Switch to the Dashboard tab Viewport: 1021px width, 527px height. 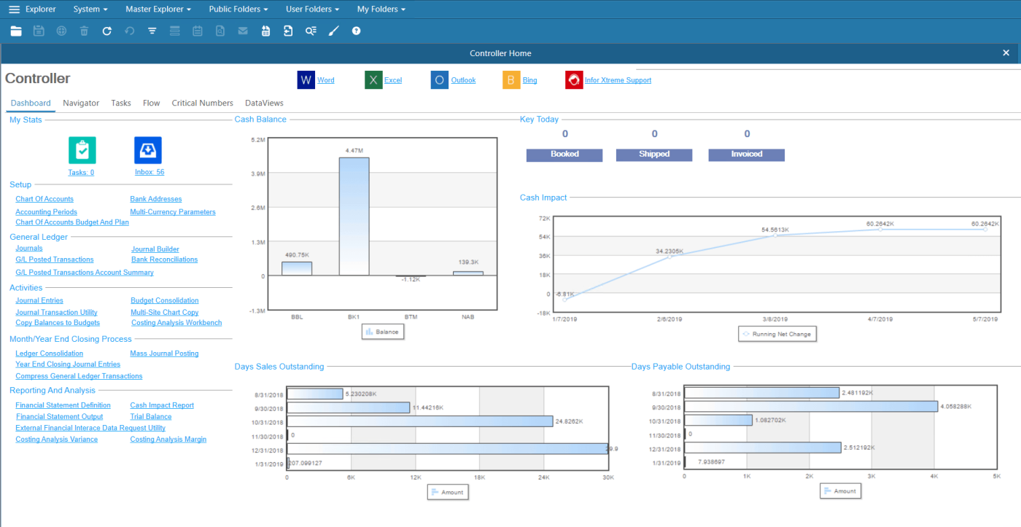pyautogui.click(x=31, y=103)
